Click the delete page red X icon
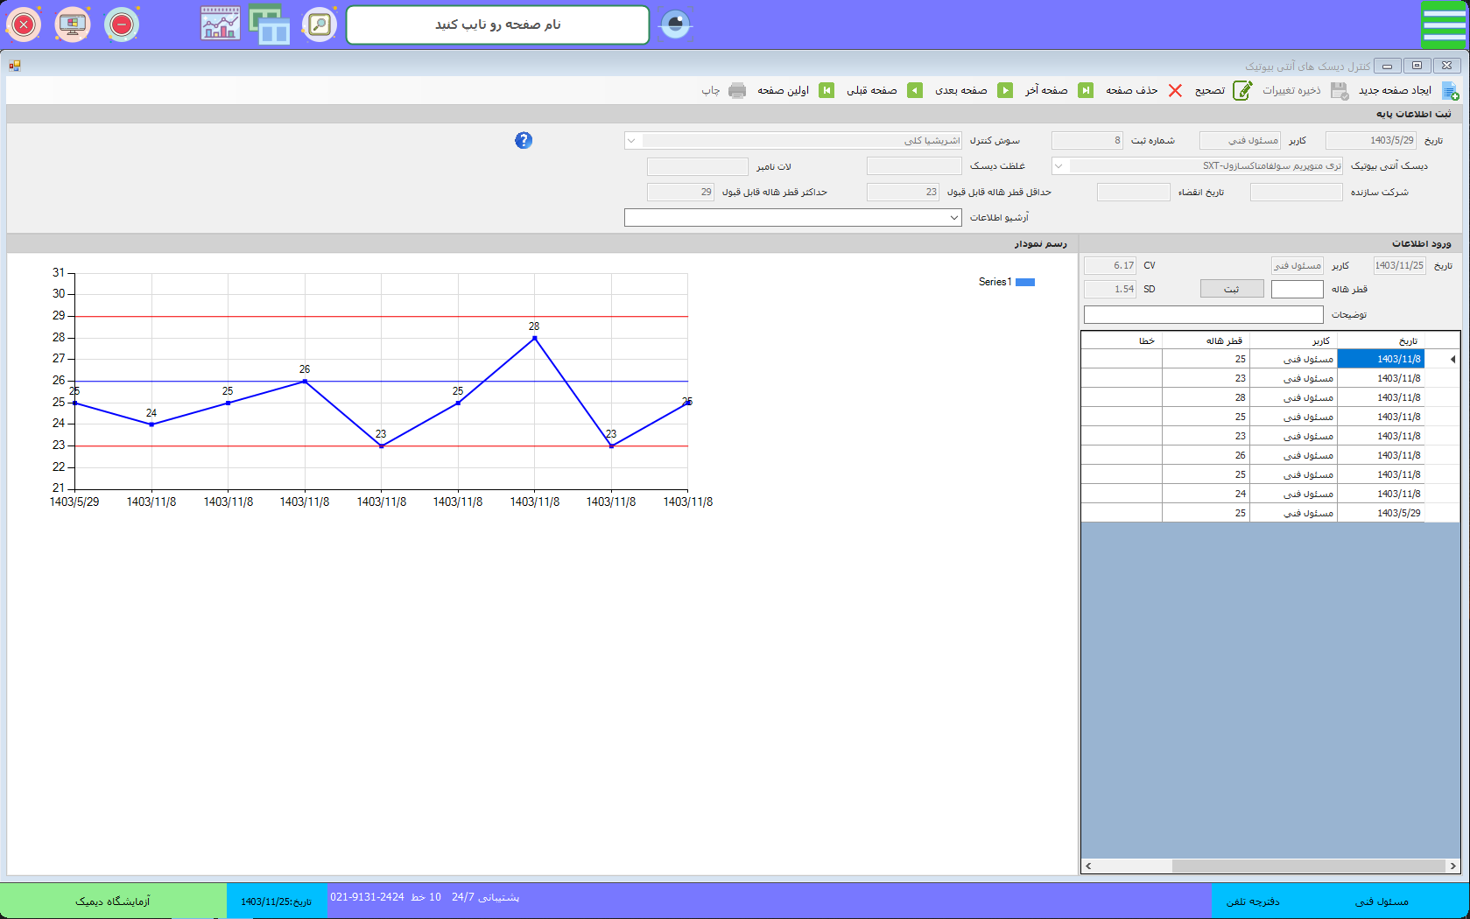The height and width of the screenshot is (919, 1470). [x=1175, y=91]
